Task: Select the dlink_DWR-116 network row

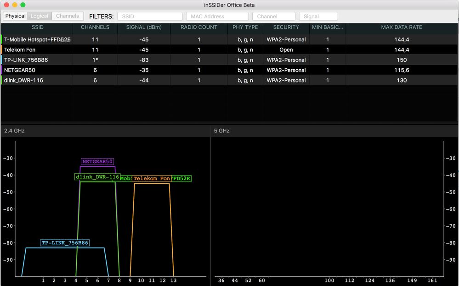Action: point(229,80)
